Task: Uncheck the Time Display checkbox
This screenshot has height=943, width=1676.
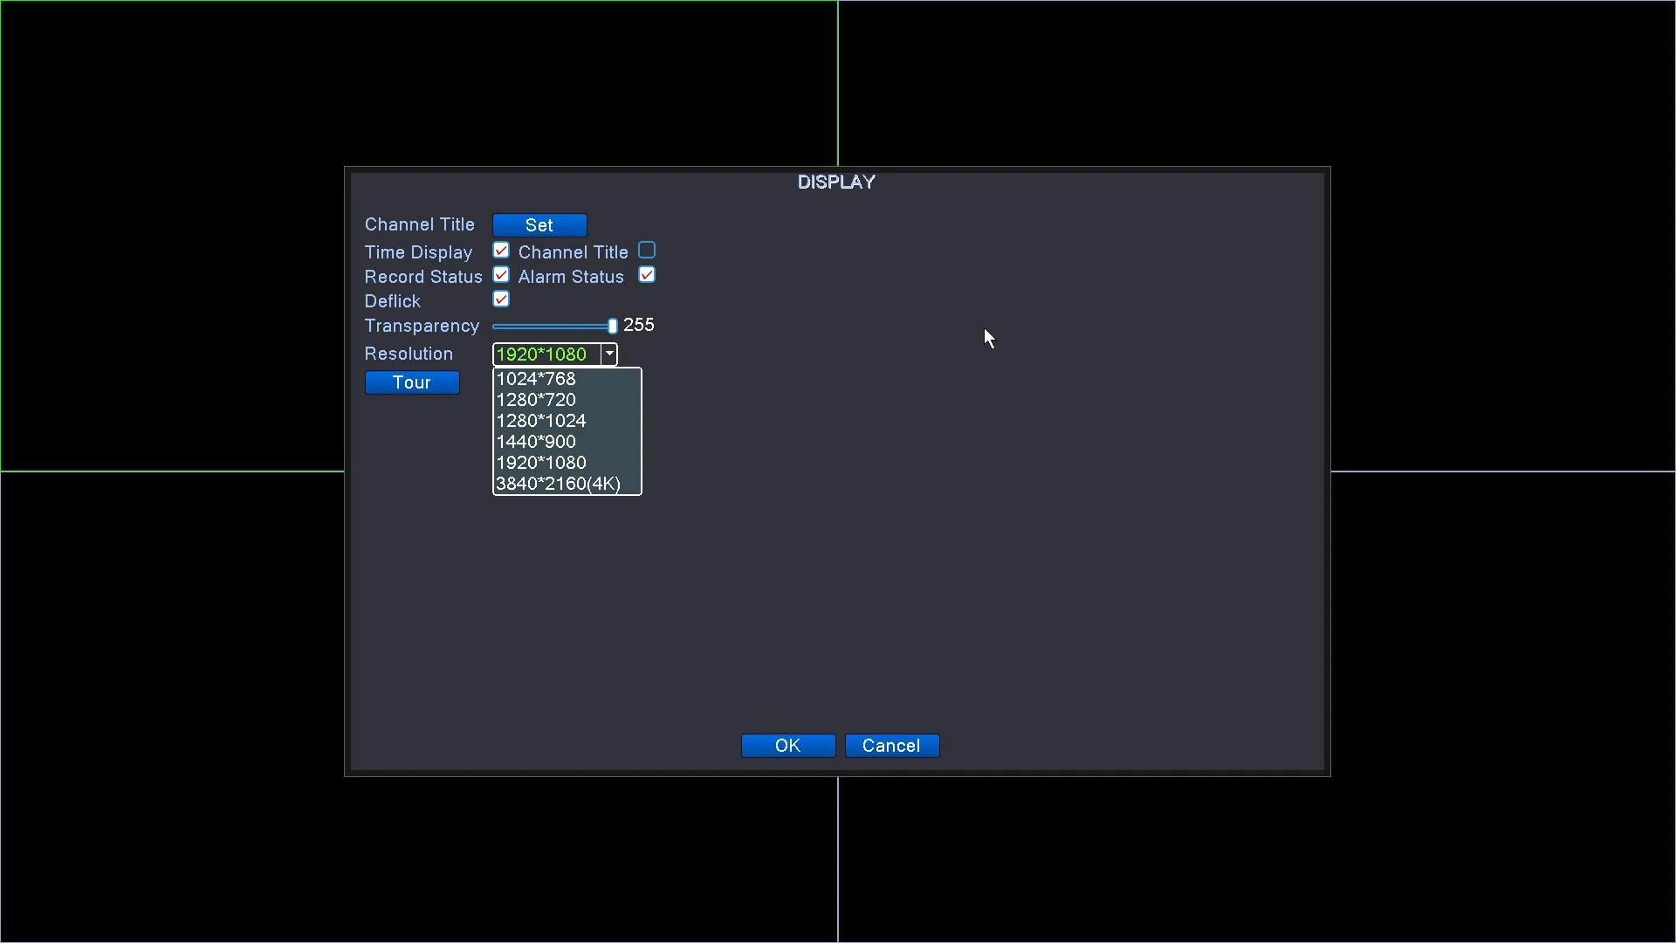Action: (x=501, y=251)
